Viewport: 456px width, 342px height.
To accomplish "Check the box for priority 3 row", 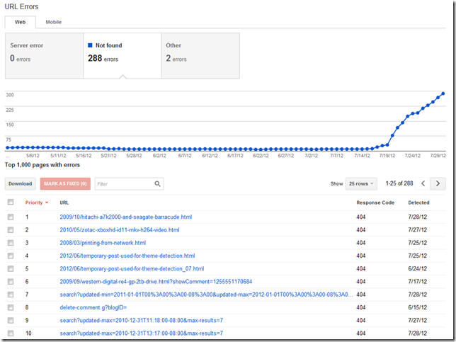I will 11,243.
